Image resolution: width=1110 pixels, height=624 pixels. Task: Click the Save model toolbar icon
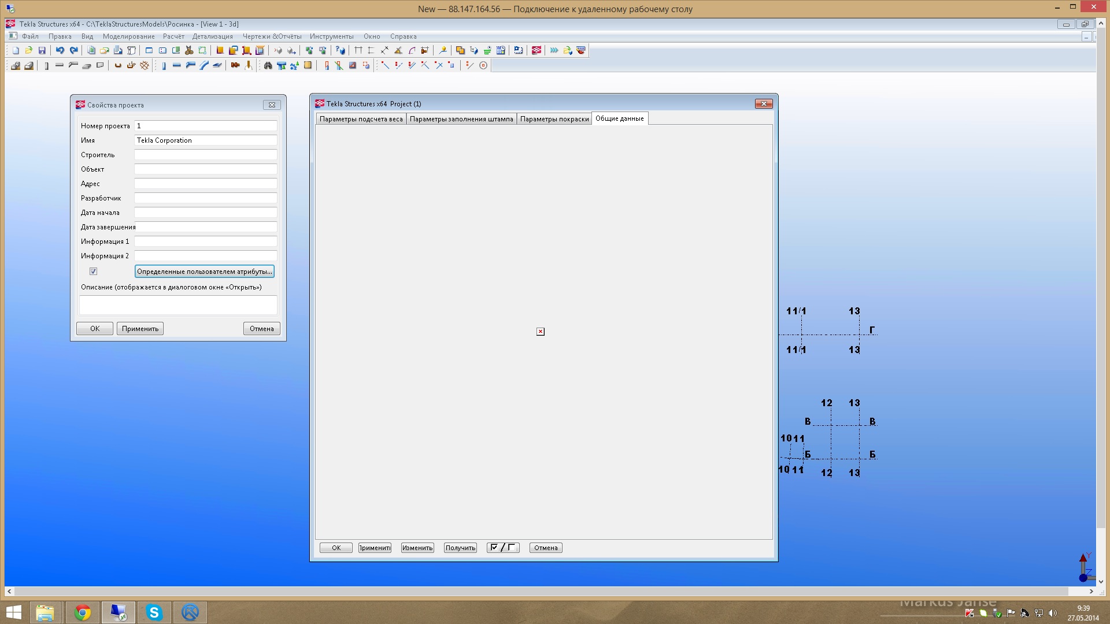[42, 50]
